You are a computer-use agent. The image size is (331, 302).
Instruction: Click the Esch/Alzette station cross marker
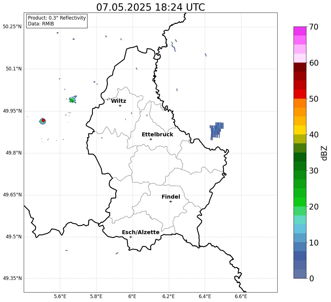(131, 237)
